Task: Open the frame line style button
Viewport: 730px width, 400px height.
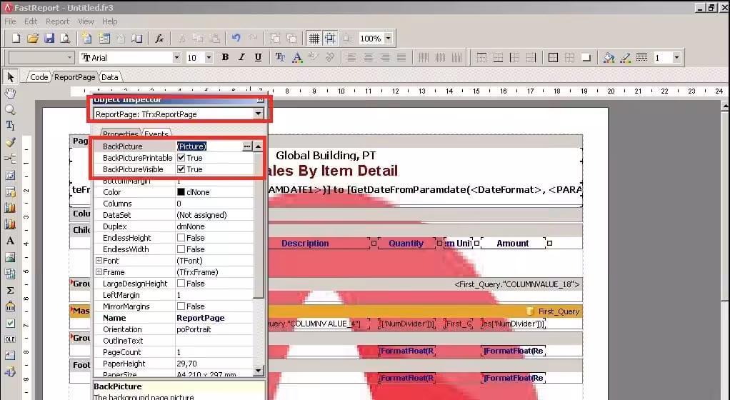Action: pyautogui.click(x=642, y=57)
